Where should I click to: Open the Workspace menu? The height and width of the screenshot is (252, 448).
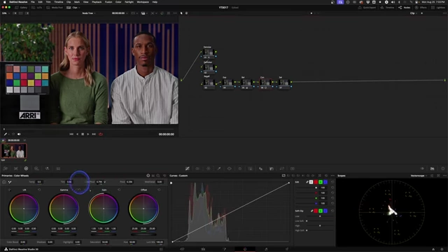click(x=143, y=2)
